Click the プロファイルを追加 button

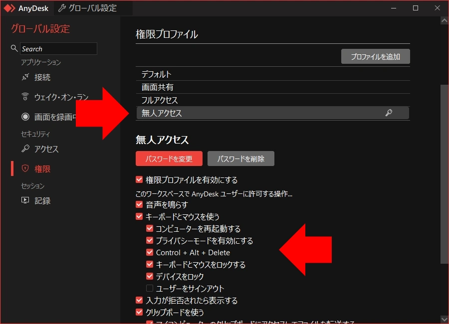coord(376,56)
